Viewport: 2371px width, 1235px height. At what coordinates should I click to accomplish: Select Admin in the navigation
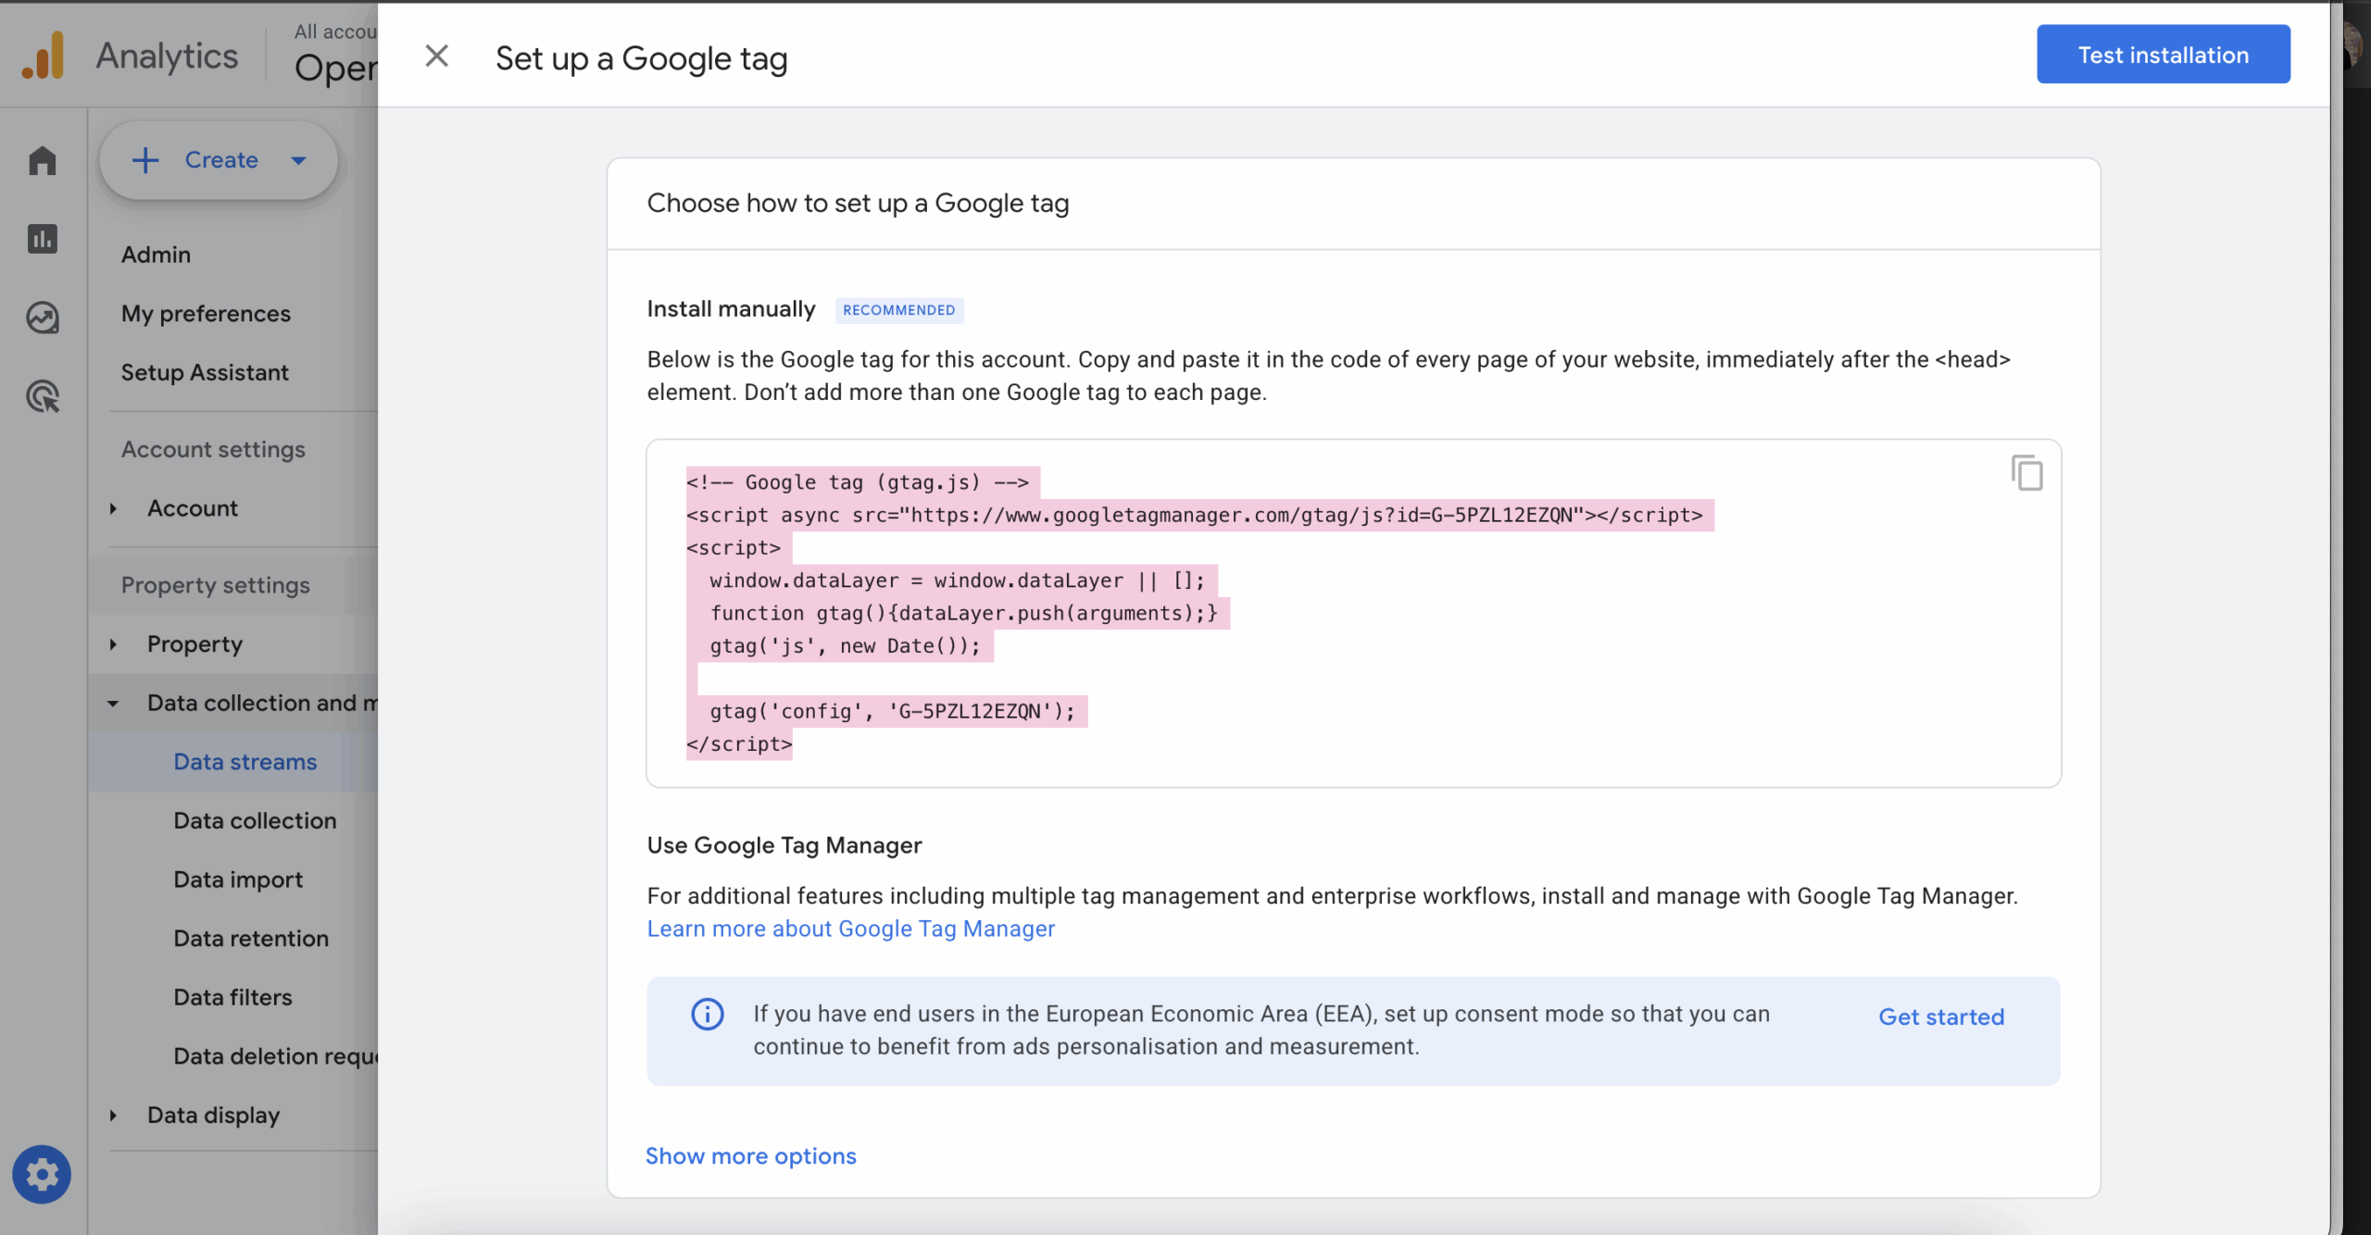(156, 254)
